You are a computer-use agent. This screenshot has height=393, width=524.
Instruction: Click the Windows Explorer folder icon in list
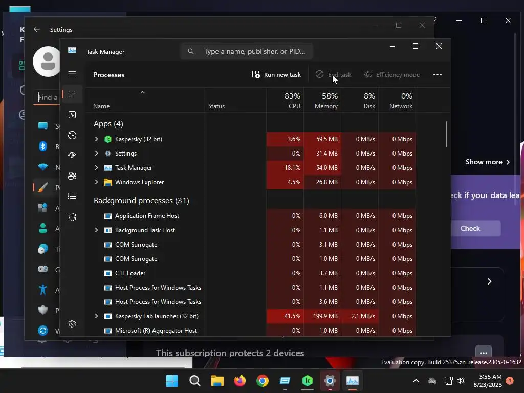107,182
